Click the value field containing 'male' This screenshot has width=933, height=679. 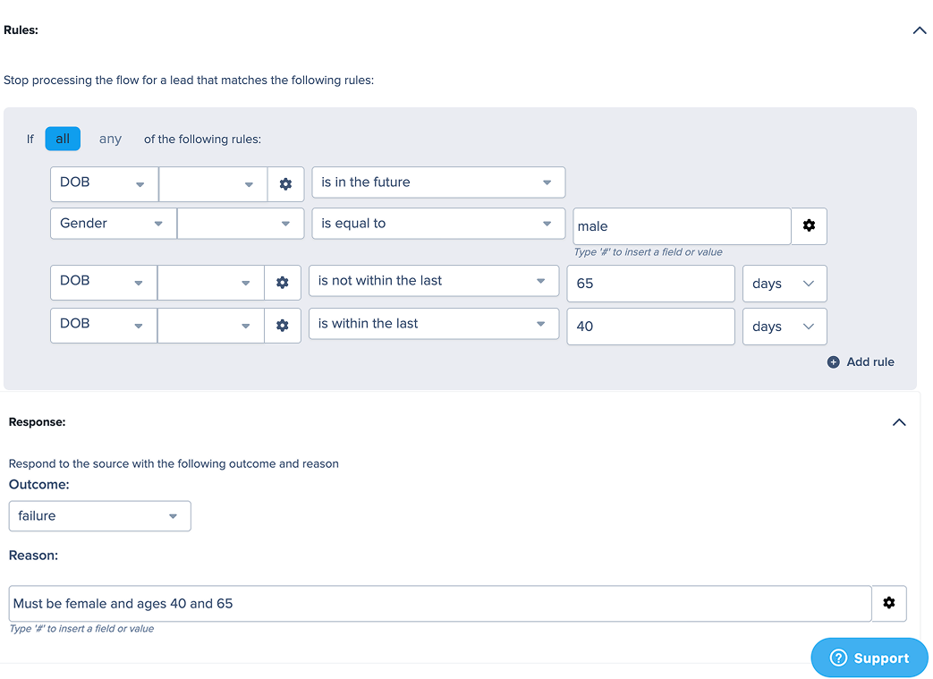682,226
